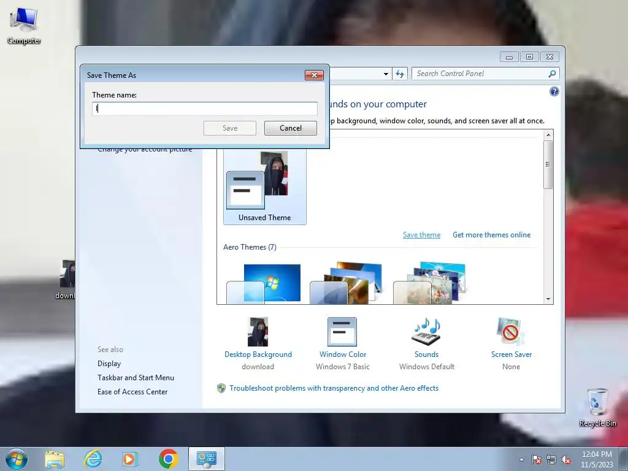Open the address bar dropdown arrow
The width and height of the screenshot is (628, 471).
386,74
